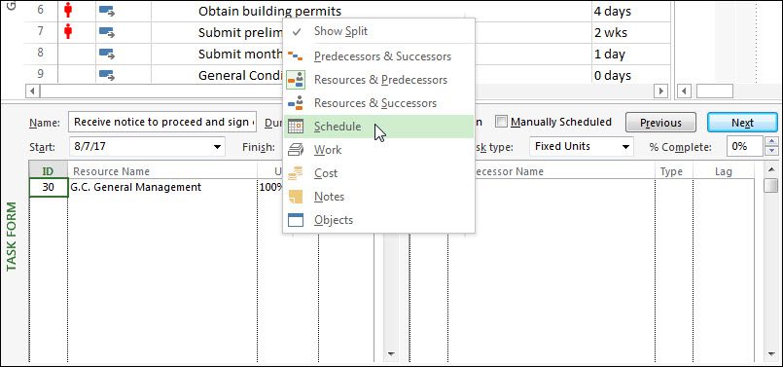The image size is (783, 367).
Task: Click the % Complete value field
Action: coord(744,146)
